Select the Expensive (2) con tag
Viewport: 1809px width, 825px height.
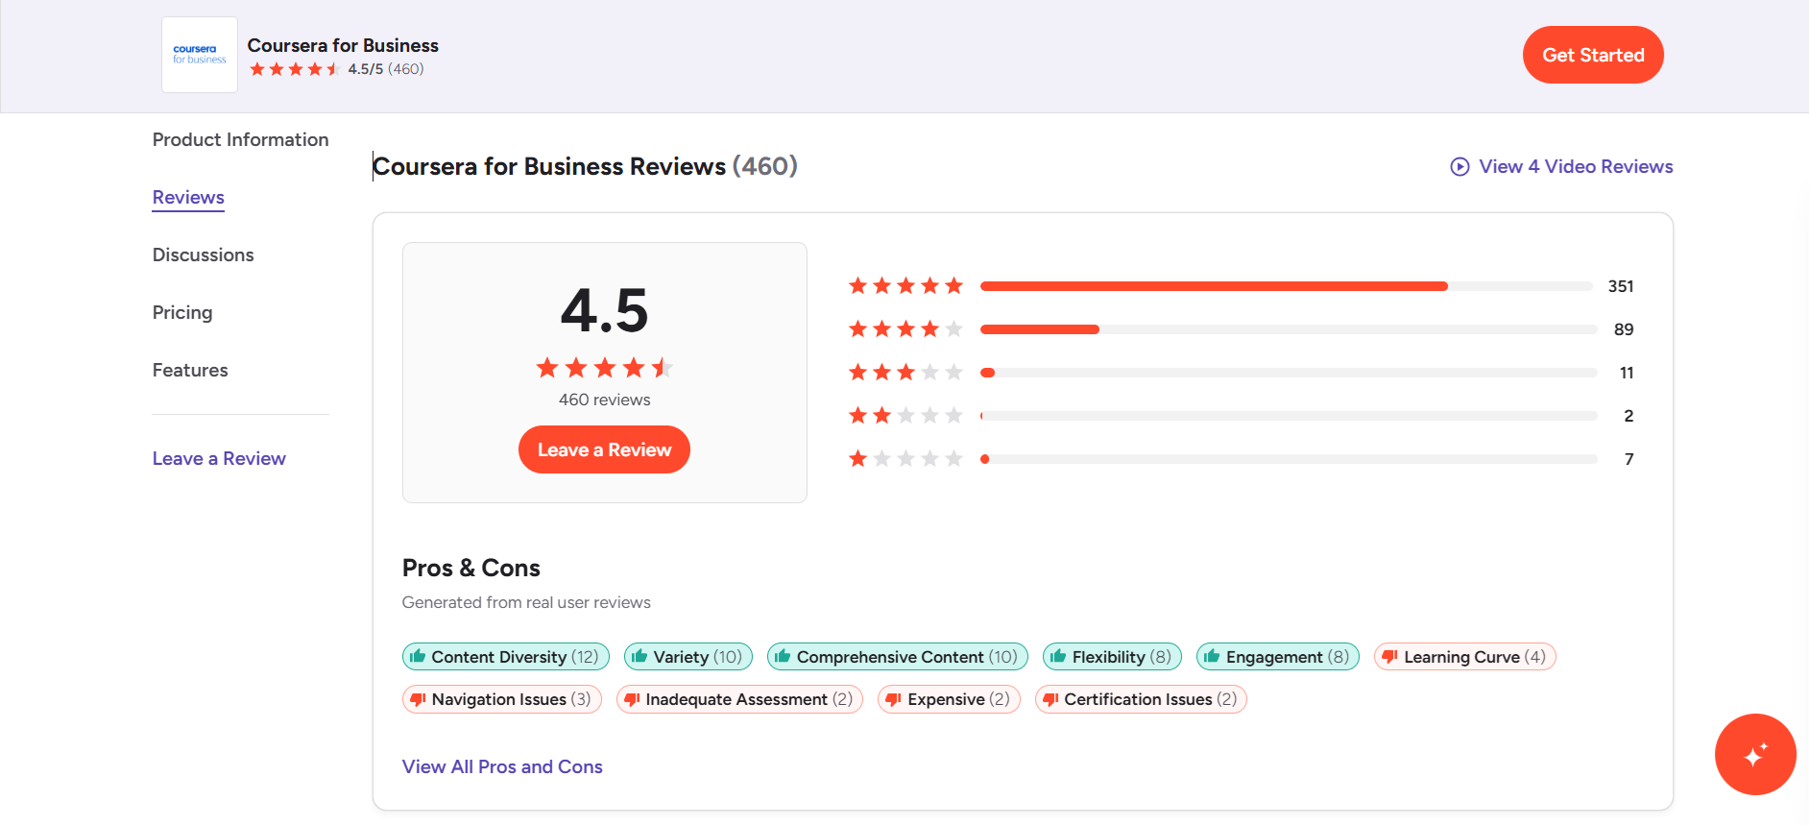[x=949, y=699]
